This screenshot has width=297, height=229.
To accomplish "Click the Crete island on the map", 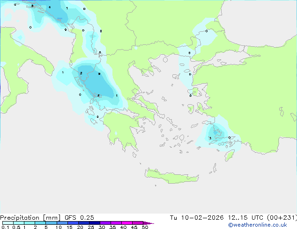I will point(171,176).
